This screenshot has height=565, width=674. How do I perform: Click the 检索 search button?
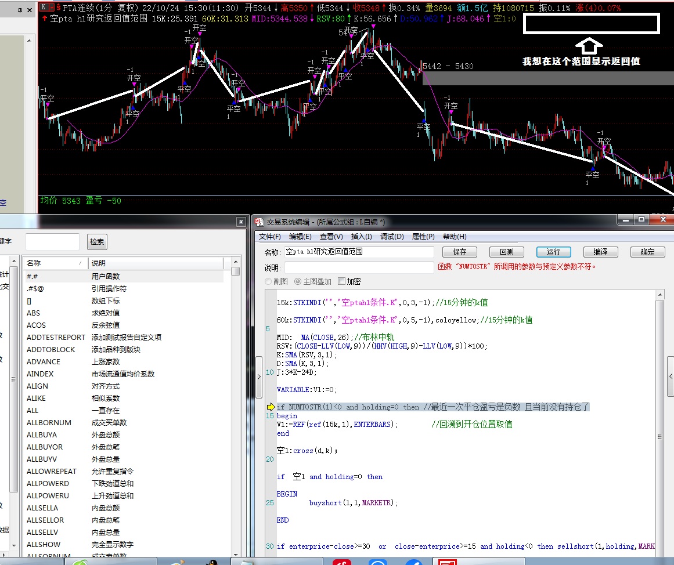point(97,241)
